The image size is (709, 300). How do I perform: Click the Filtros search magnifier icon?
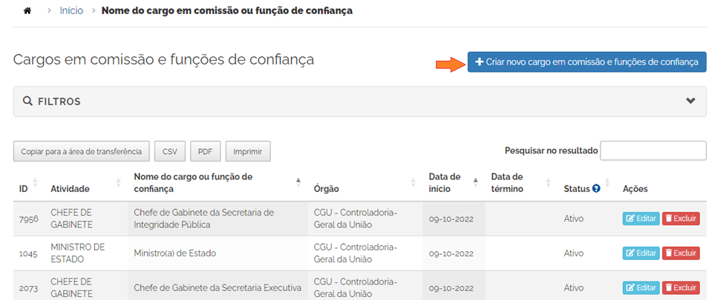(x=27, y=101)
